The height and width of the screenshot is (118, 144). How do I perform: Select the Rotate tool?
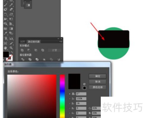pyautogui.click(x=5, y=14)
